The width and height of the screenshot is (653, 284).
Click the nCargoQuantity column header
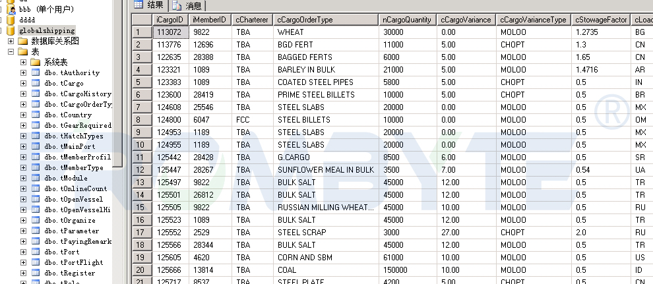point(408,20)
